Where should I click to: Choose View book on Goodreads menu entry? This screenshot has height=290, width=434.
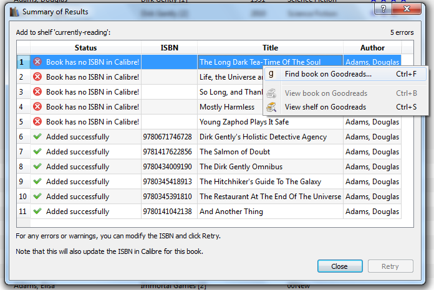345,93
